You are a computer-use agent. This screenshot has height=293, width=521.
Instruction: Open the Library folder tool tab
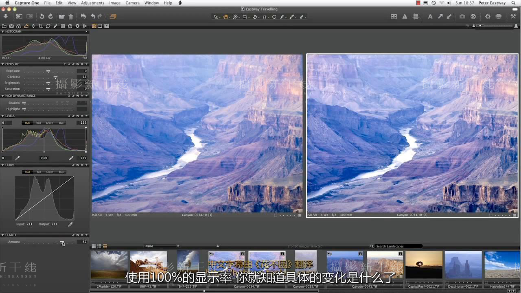pyautogui.click(x=4, y=26)
